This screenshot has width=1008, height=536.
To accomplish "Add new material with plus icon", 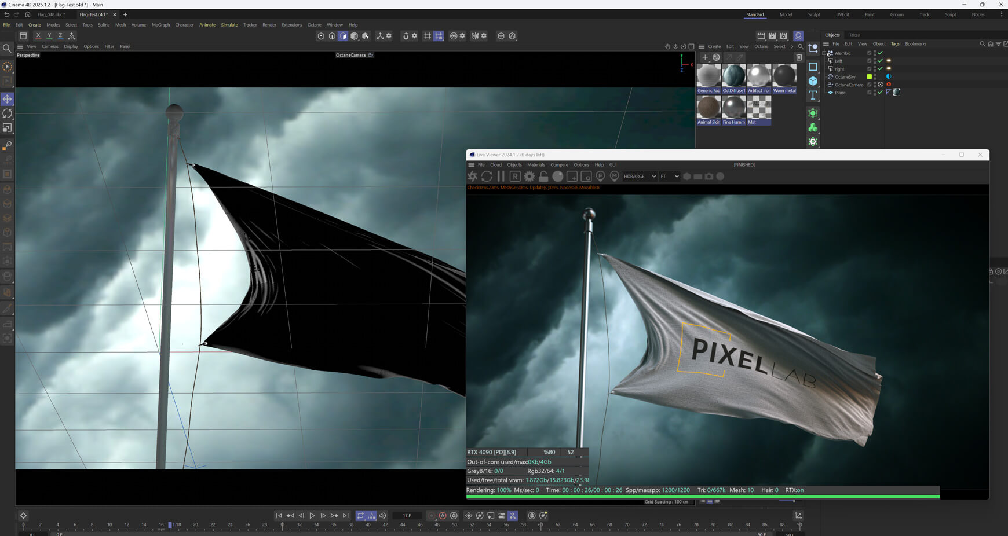I will pyautogui.click(x=705, y=57).
